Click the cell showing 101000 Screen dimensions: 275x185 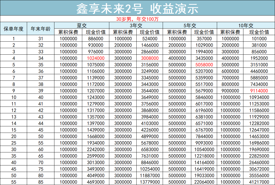pos(259,39)
